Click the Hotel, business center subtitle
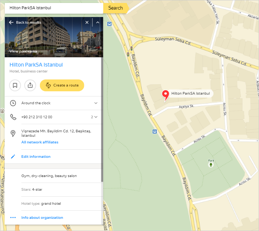Viewport: 259px width, 231px height. (x=28, y=71)
